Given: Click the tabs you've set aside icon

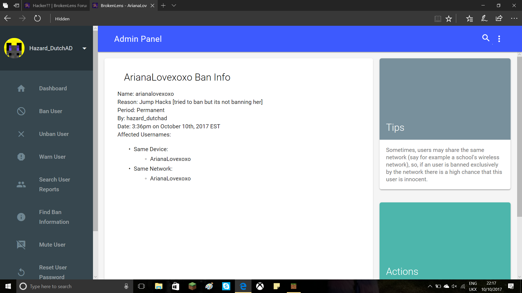Looking at the screenshot, I should (5, 5).
